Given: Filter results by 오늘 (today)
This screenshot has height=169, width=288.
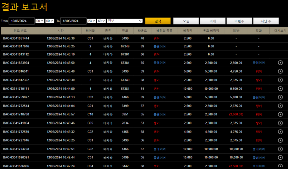Looking at the screenshot, I should [186, 21].
